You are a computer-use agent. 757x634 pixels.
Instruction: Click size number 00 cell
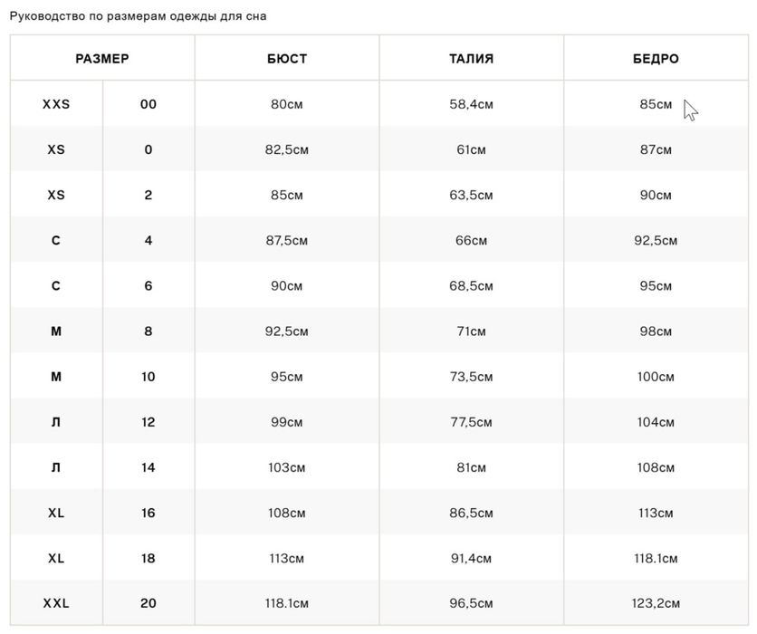coord(149,104)
